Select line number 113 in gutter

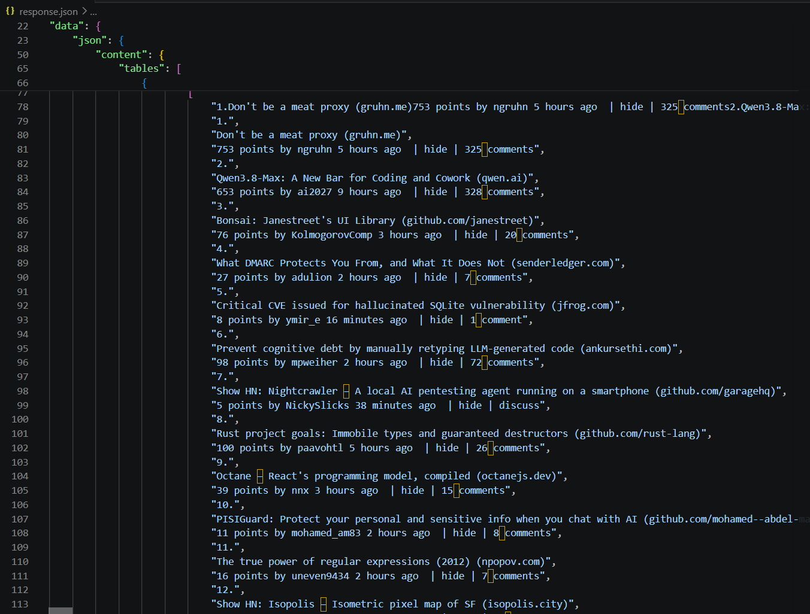click(x=20, y=604)
